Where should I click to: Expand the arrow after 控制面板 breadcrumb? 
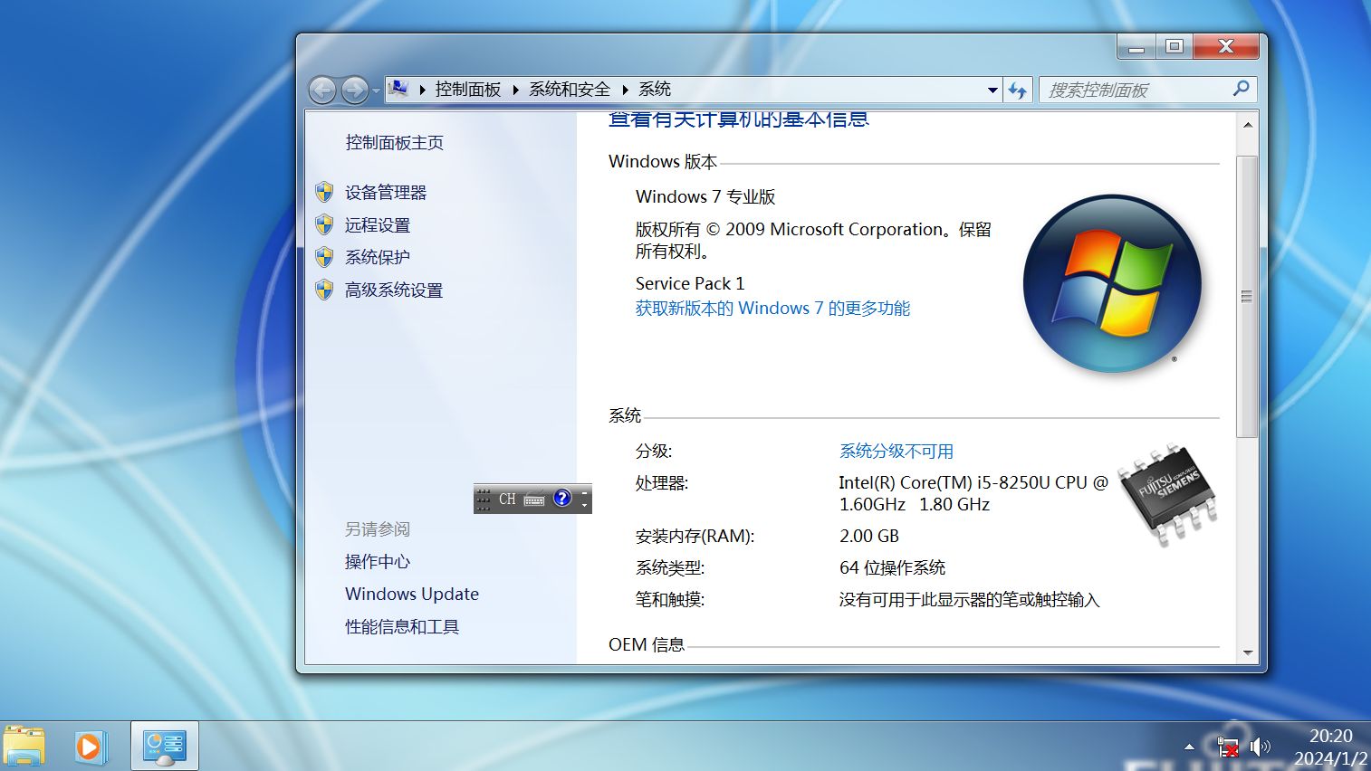[515, 90]
